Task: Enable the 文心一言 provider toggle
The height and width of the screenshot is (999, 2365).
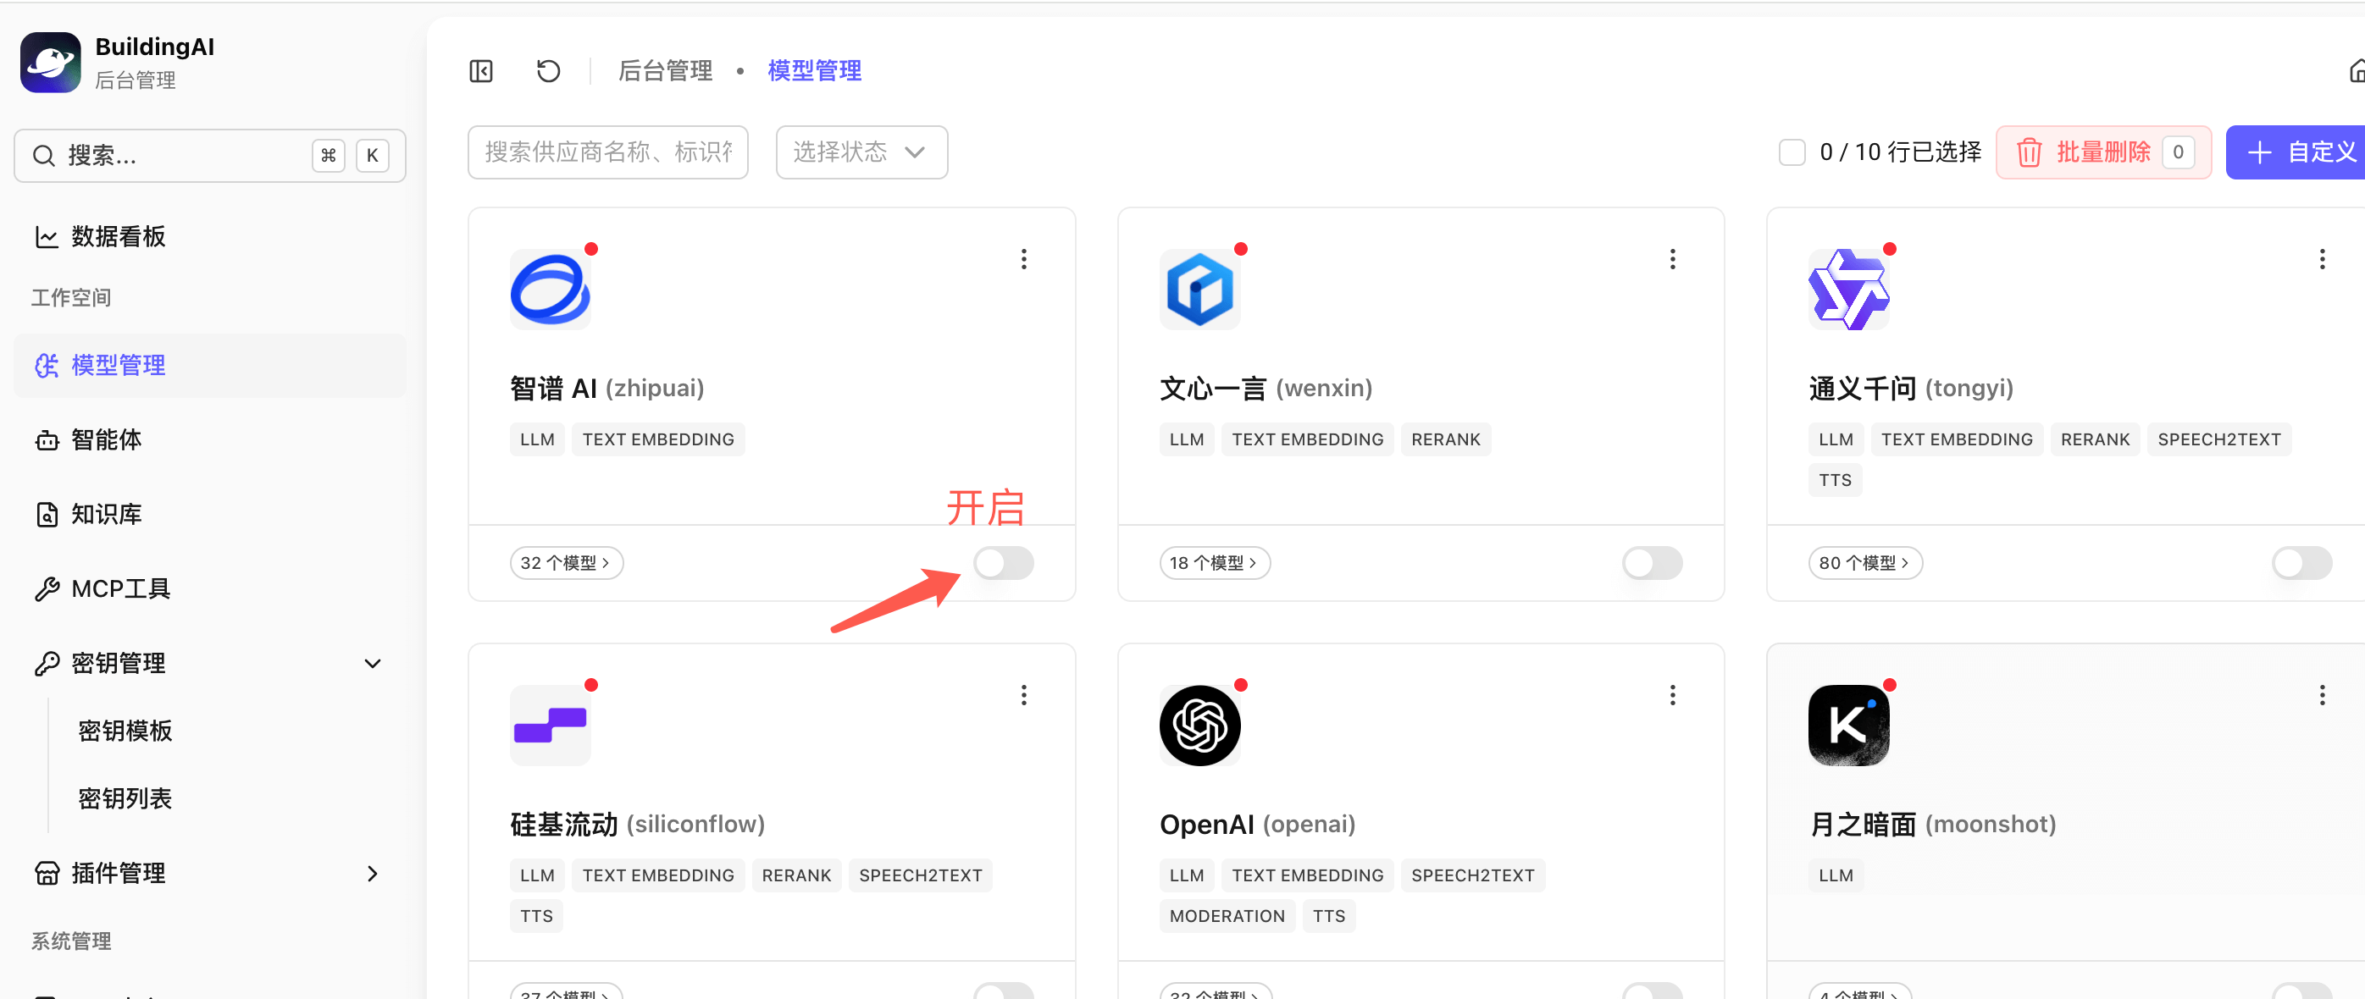Action: 1652,562
